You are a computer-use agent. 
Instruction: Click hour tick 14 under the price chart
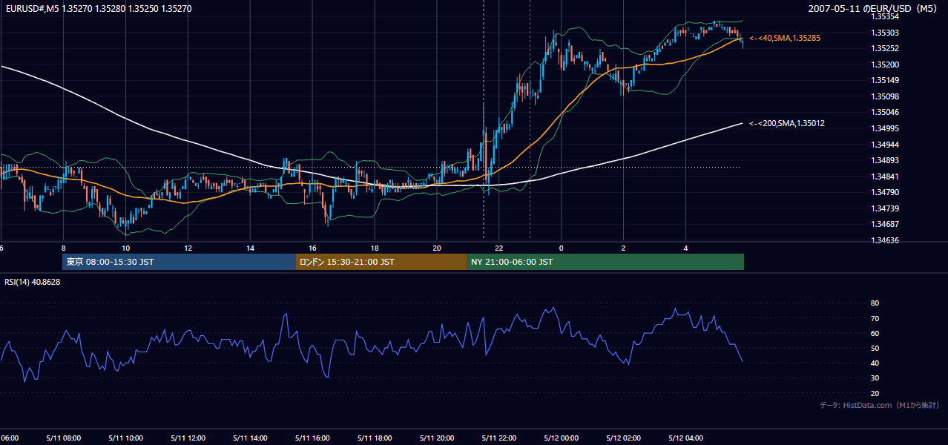point(250,248)
